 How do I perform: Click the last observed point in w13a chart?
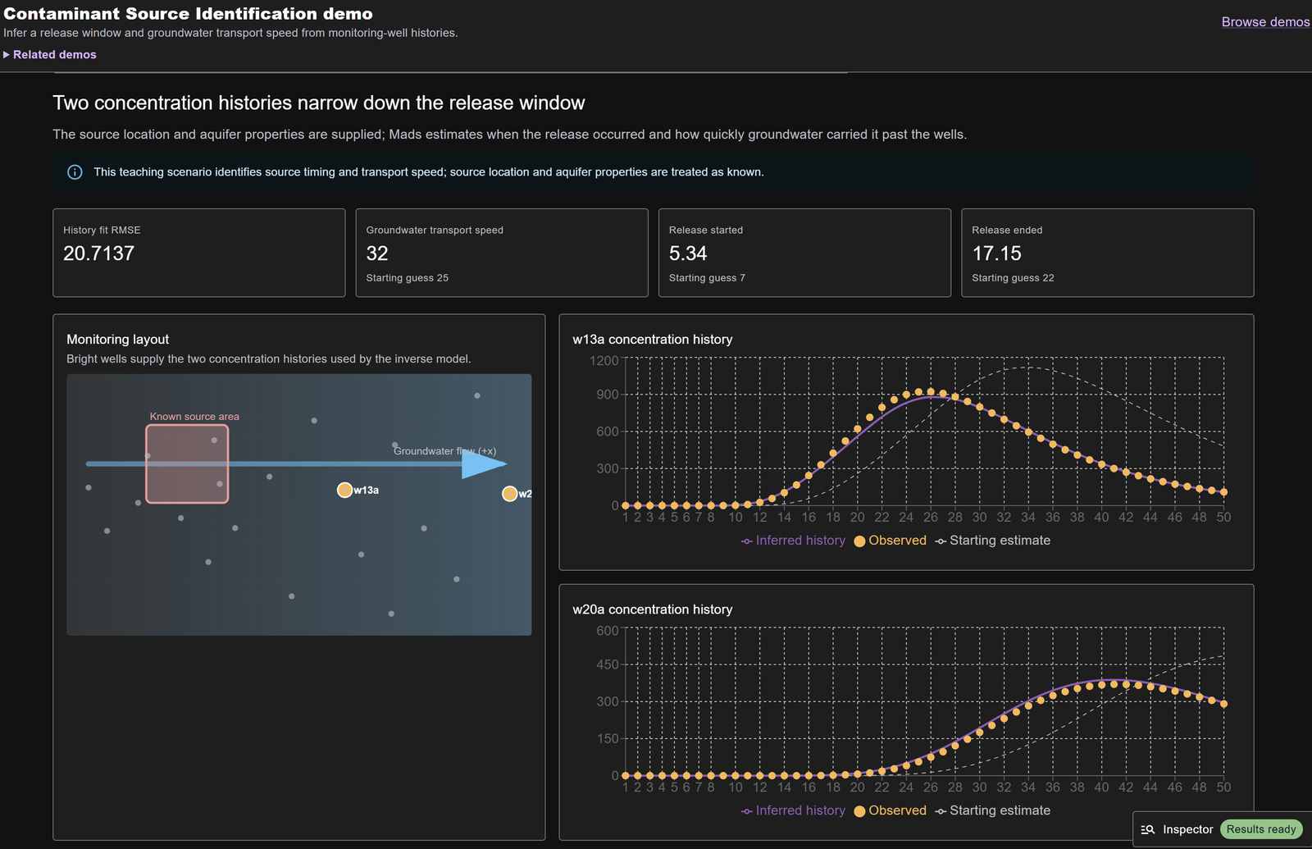[x=1223, y=492]
